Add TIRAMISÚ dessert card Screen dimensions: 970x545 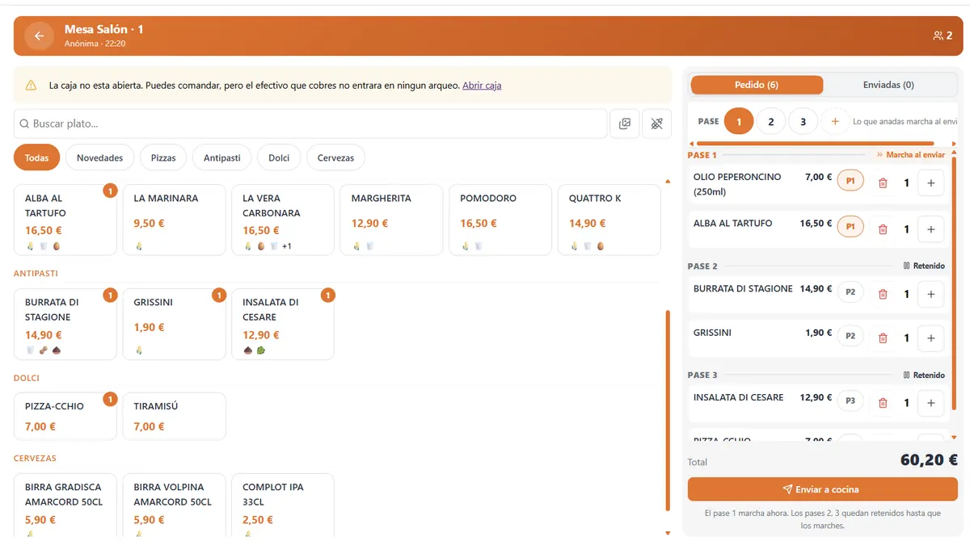(x=174, y=417)
